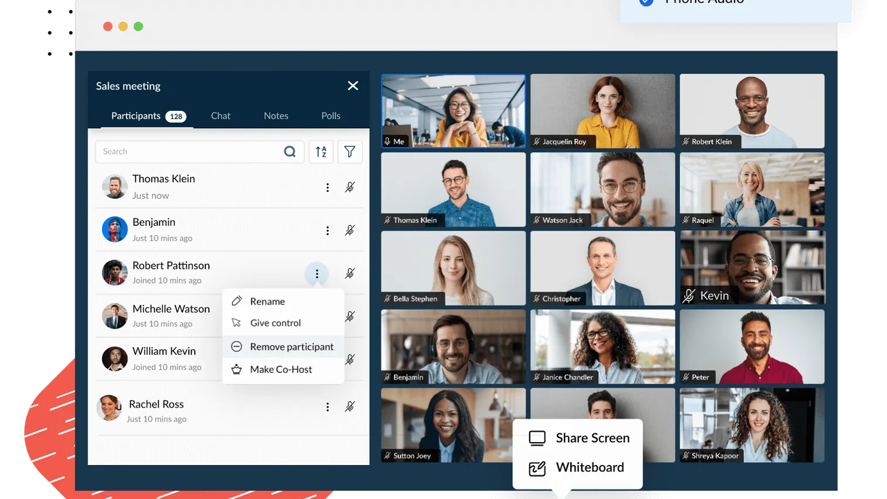Click muted mic on Shreya Kapoor label

[686, 456]
